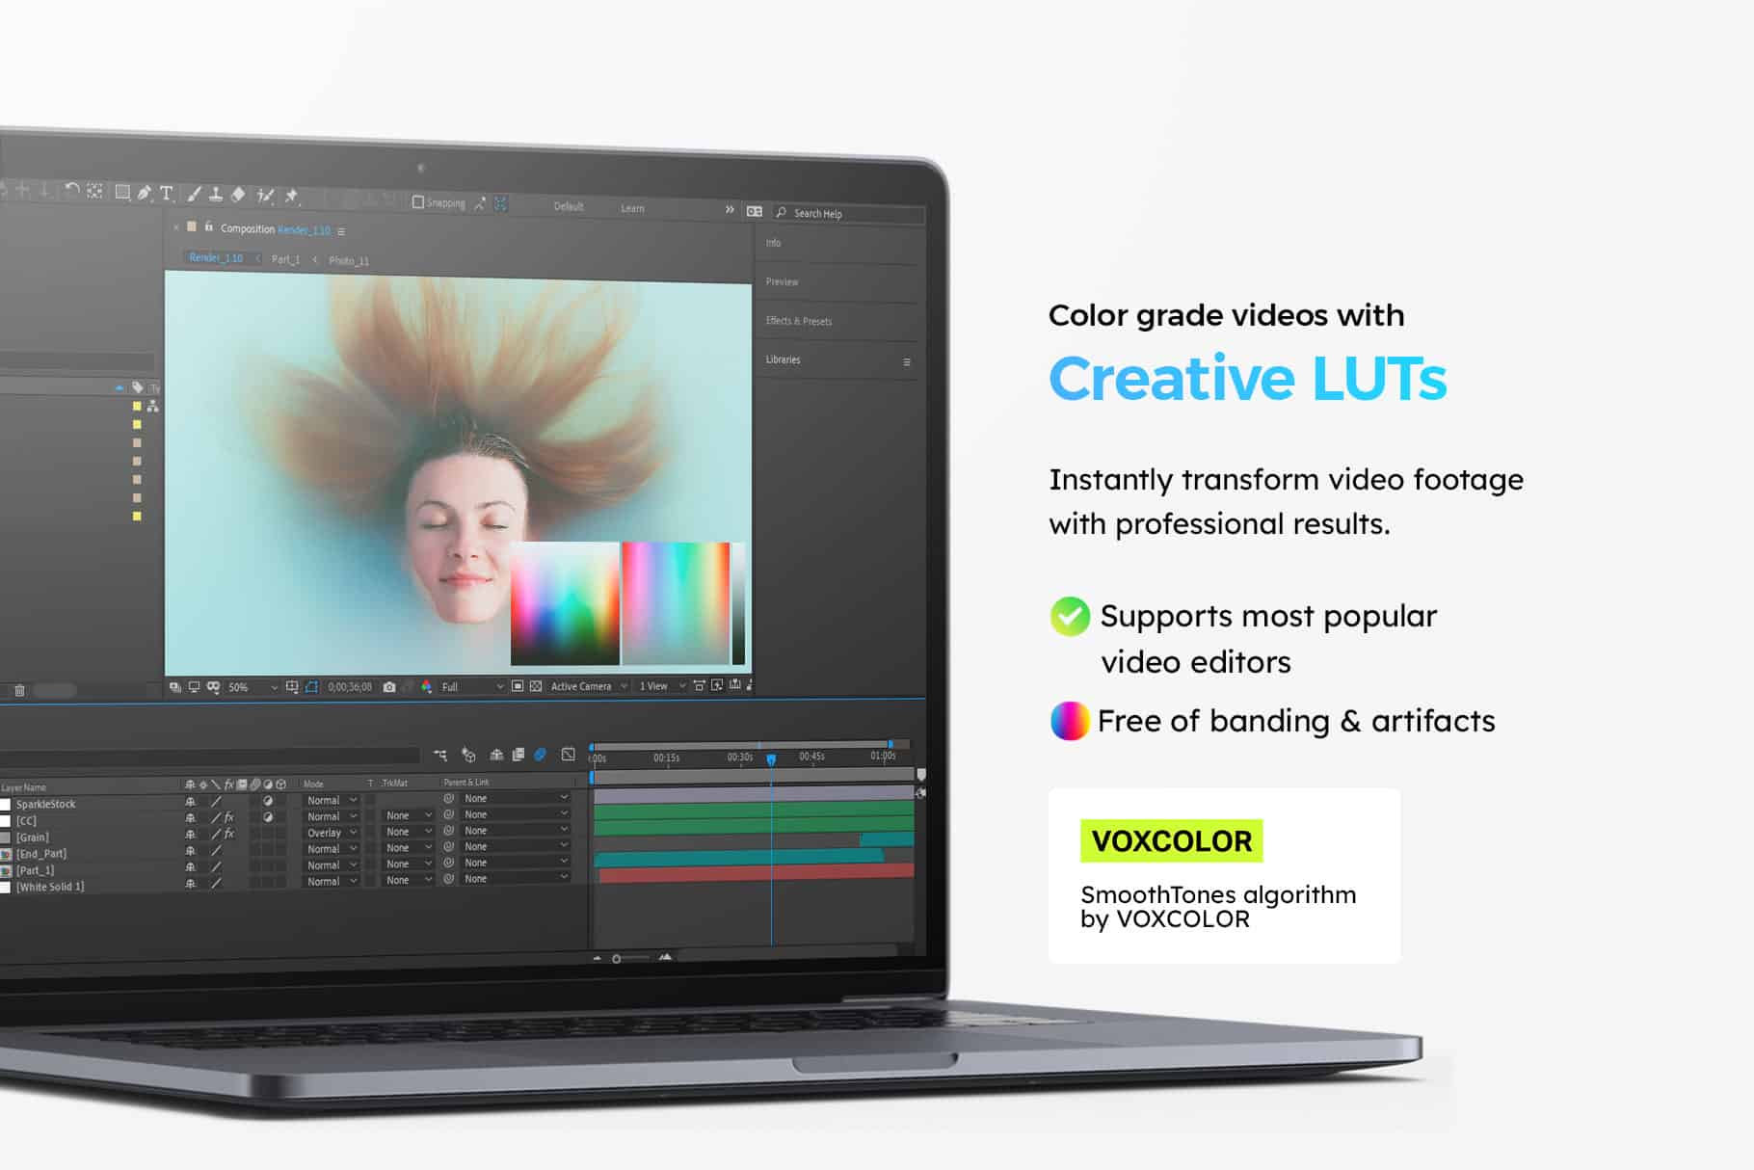The width and height of the screenshot is (1754, 1170).
Task: Switch to the Part_1 composition tab
Action: [x=285, y=259]
